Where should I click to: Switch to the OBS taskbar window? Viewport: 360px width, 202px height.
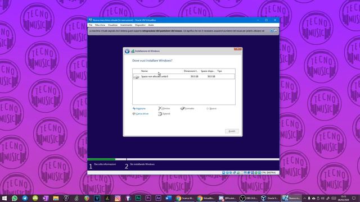point(249,198)
